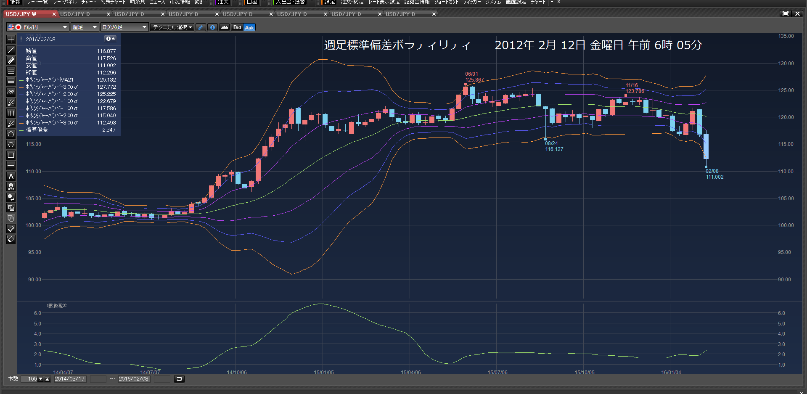Click the ボリンジャーバンド-2.00σ legend row

pyautogui.click(x=68, y=116)
